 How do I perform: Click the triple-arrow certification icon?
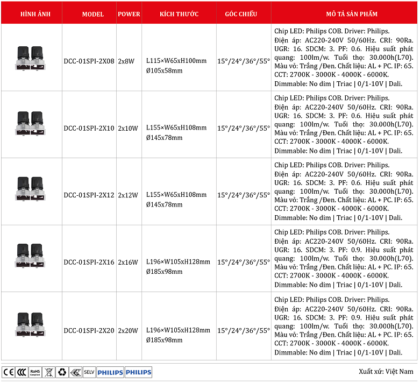click(x=76, y=372)
